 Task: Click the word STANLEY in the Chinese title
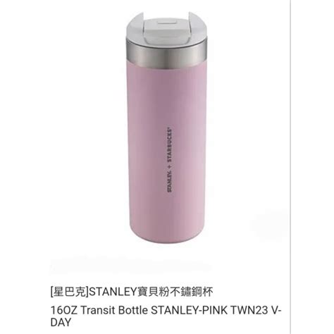113,292
